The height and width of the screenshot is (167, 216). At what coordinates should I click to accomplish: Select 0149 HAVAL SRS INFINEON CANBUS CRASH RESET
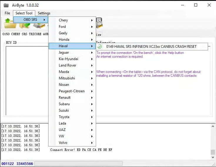pos(151,46)
